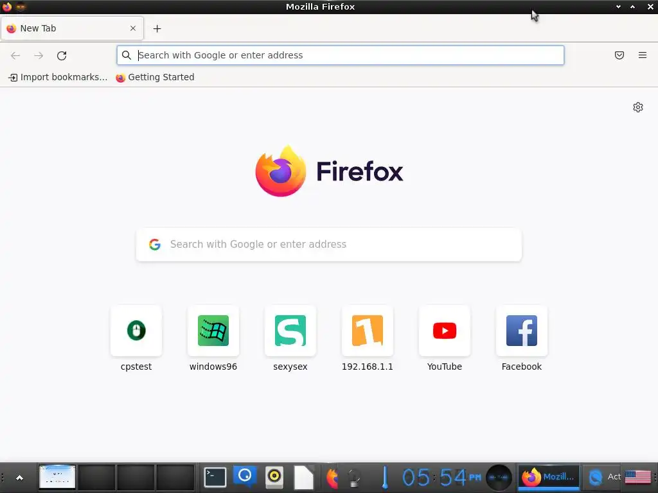Focus the address bar search field
Image resolution: width=658 pixels, height=493 pixels.
341,55
